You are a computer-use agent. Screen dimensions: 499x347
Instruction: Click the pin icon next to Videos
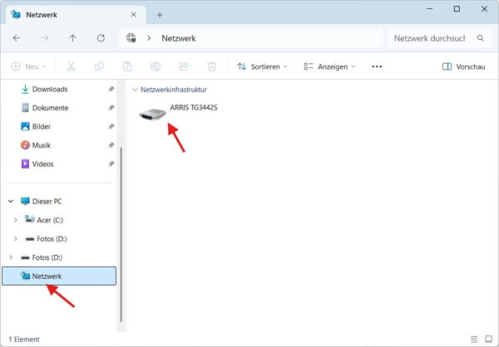coord(111,164)
